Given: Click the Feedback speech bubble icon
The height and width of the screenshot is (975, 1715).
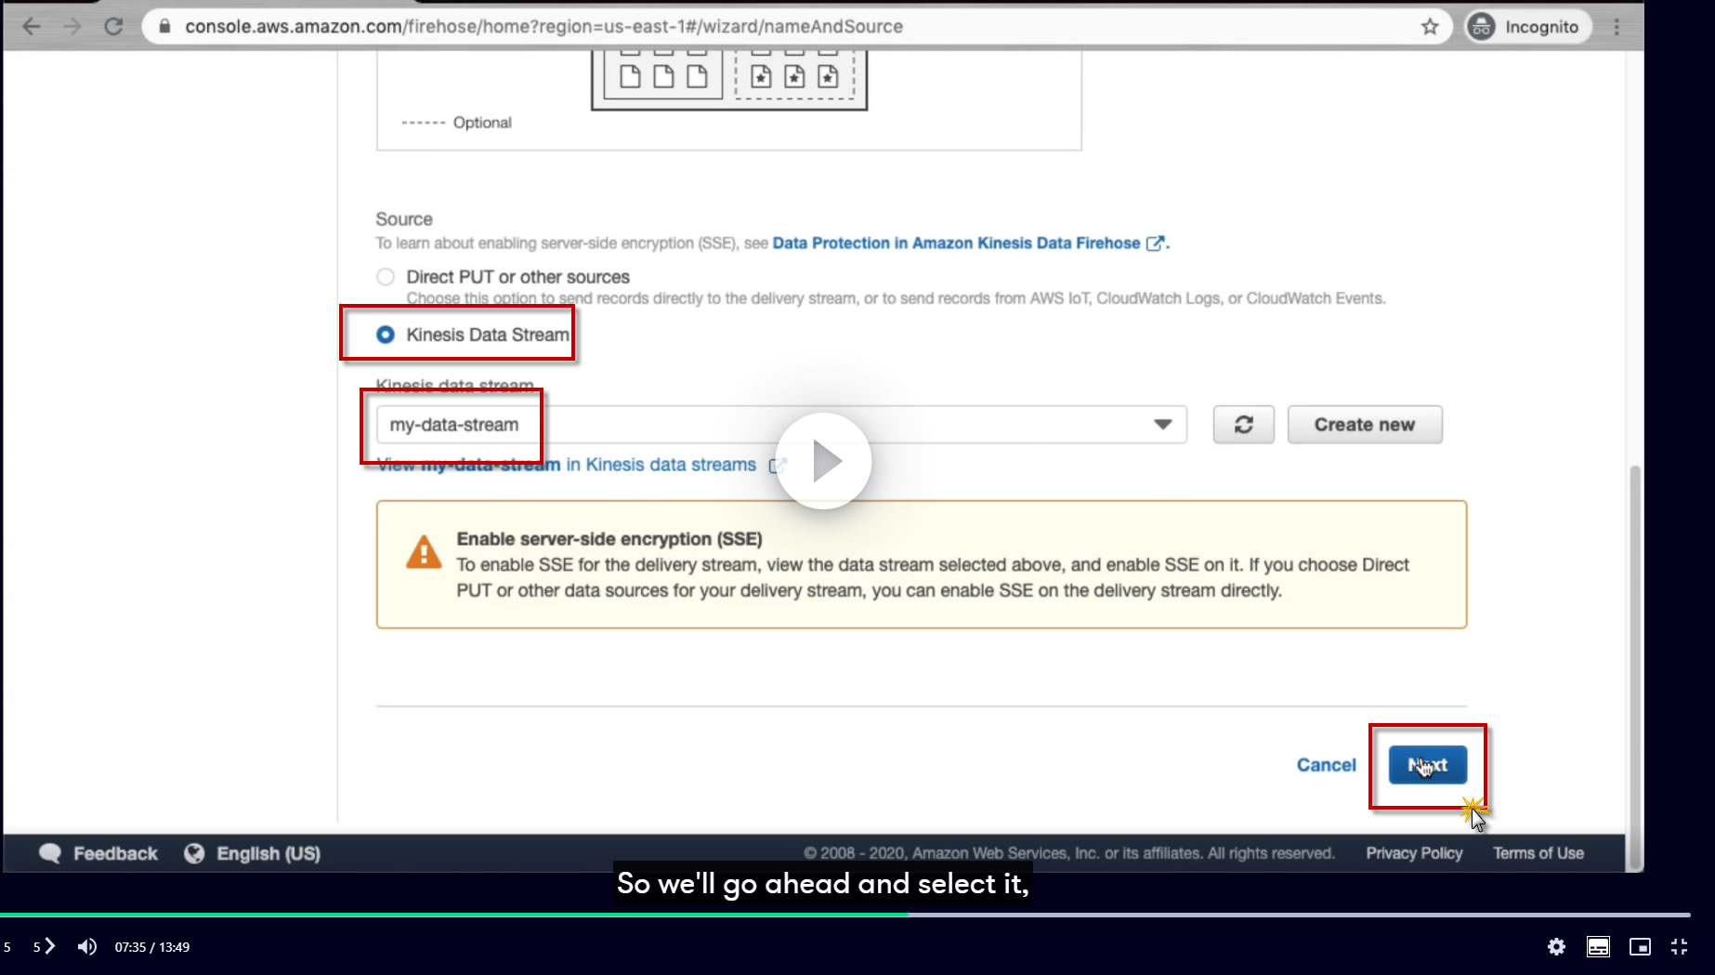Looking at the screenshot, I should 50,853.
